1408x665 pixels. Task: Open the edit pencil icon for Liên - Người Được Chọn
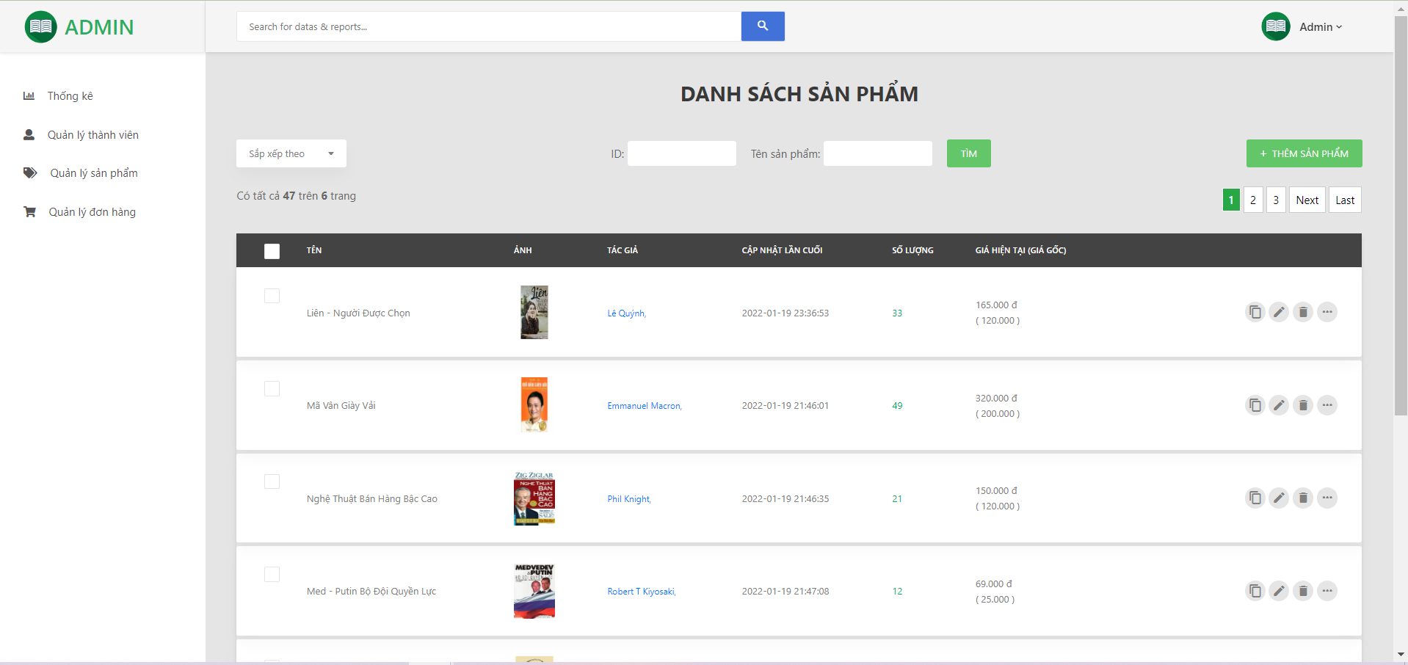tap(1279, 312)
